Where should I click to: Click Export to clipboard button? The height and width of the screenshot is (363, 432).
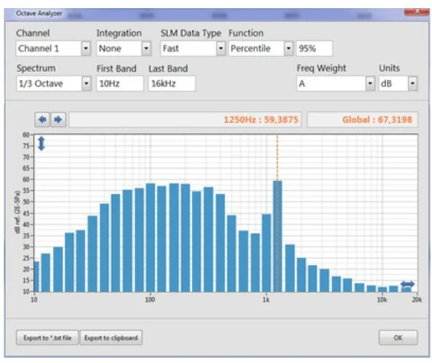(111, 338)
